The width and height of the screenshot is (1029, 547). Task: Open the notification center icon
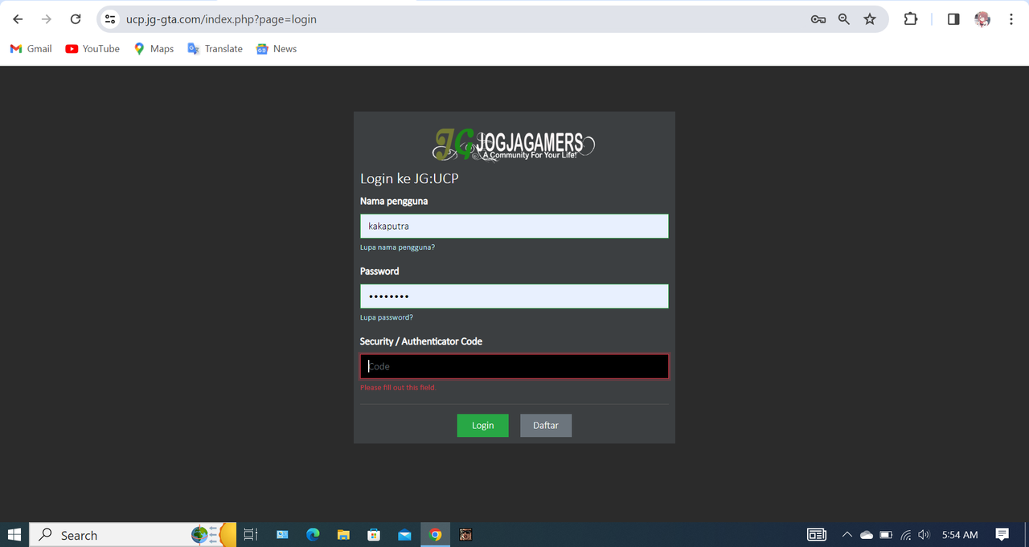1002,535
